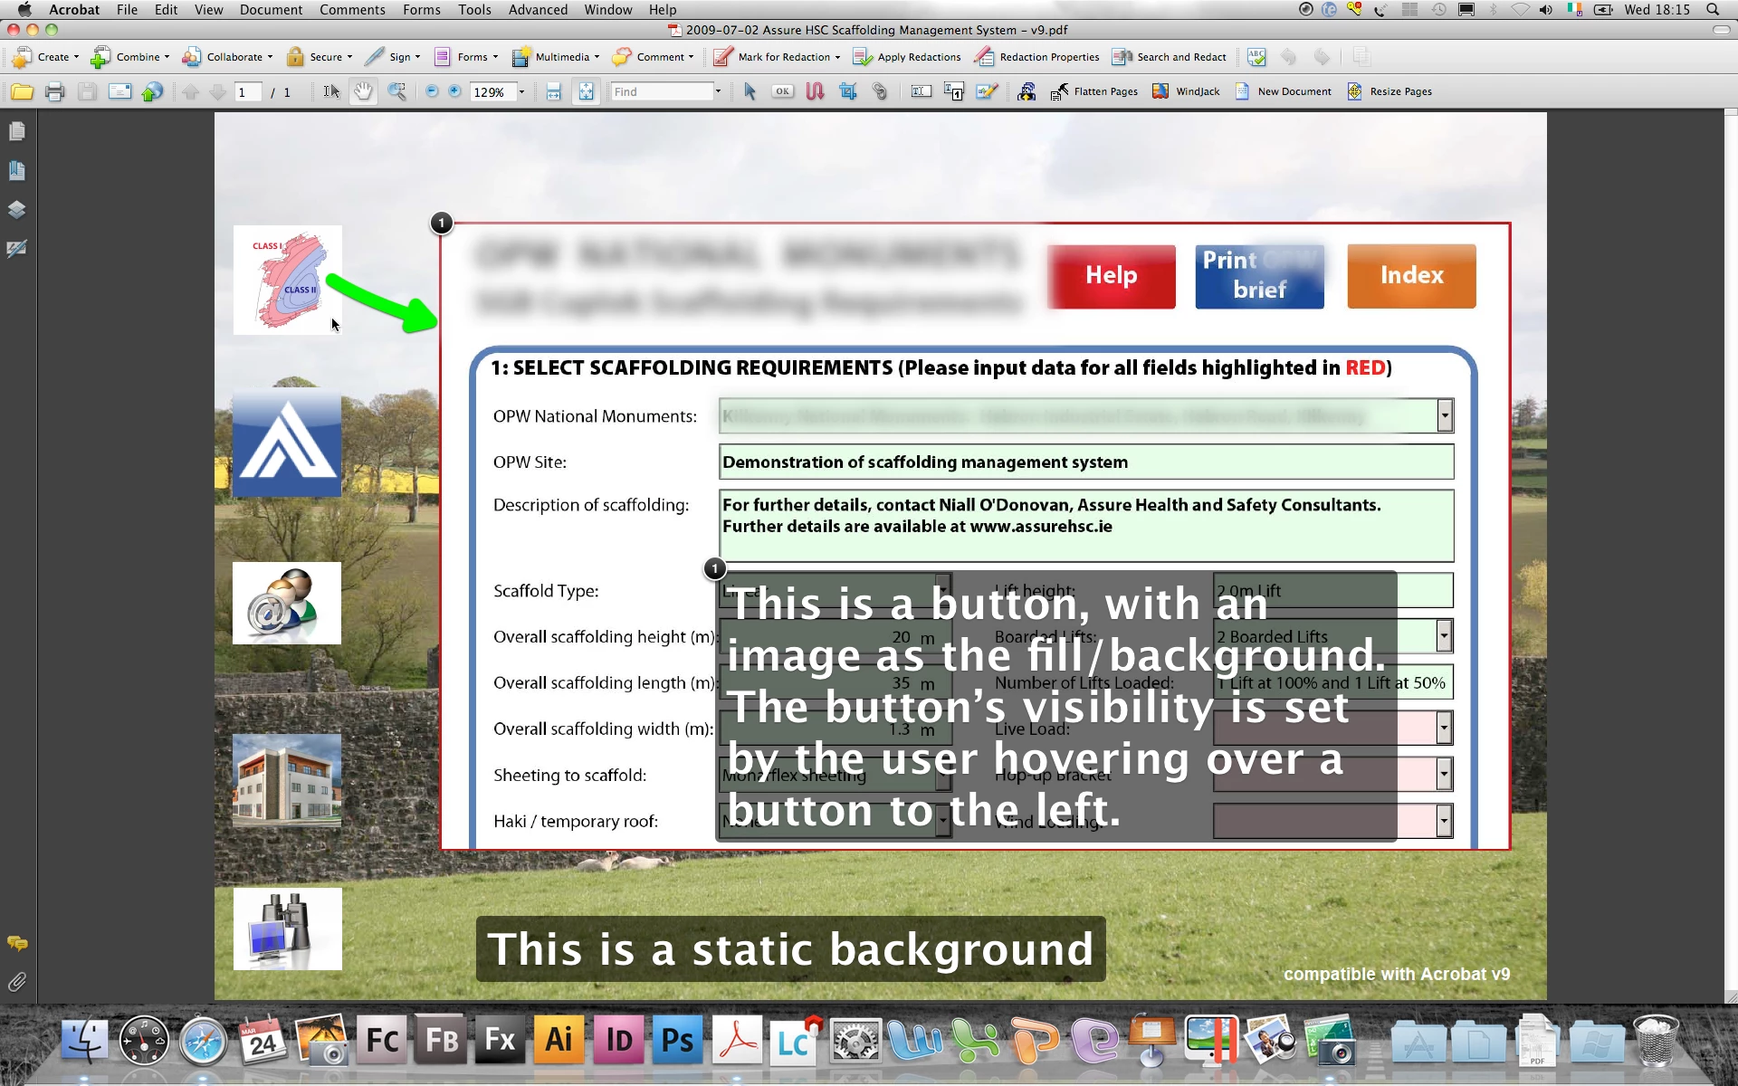The height and width of the screenshot is (1086, 1738).
Task: Click the Open folder icon
Action: click(22, 91)
